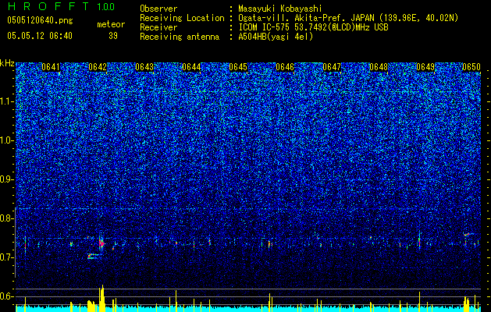Click the tallest yellow power peak near 0642
The height and width of the screenshot is (312, 491).
[102, 298]
